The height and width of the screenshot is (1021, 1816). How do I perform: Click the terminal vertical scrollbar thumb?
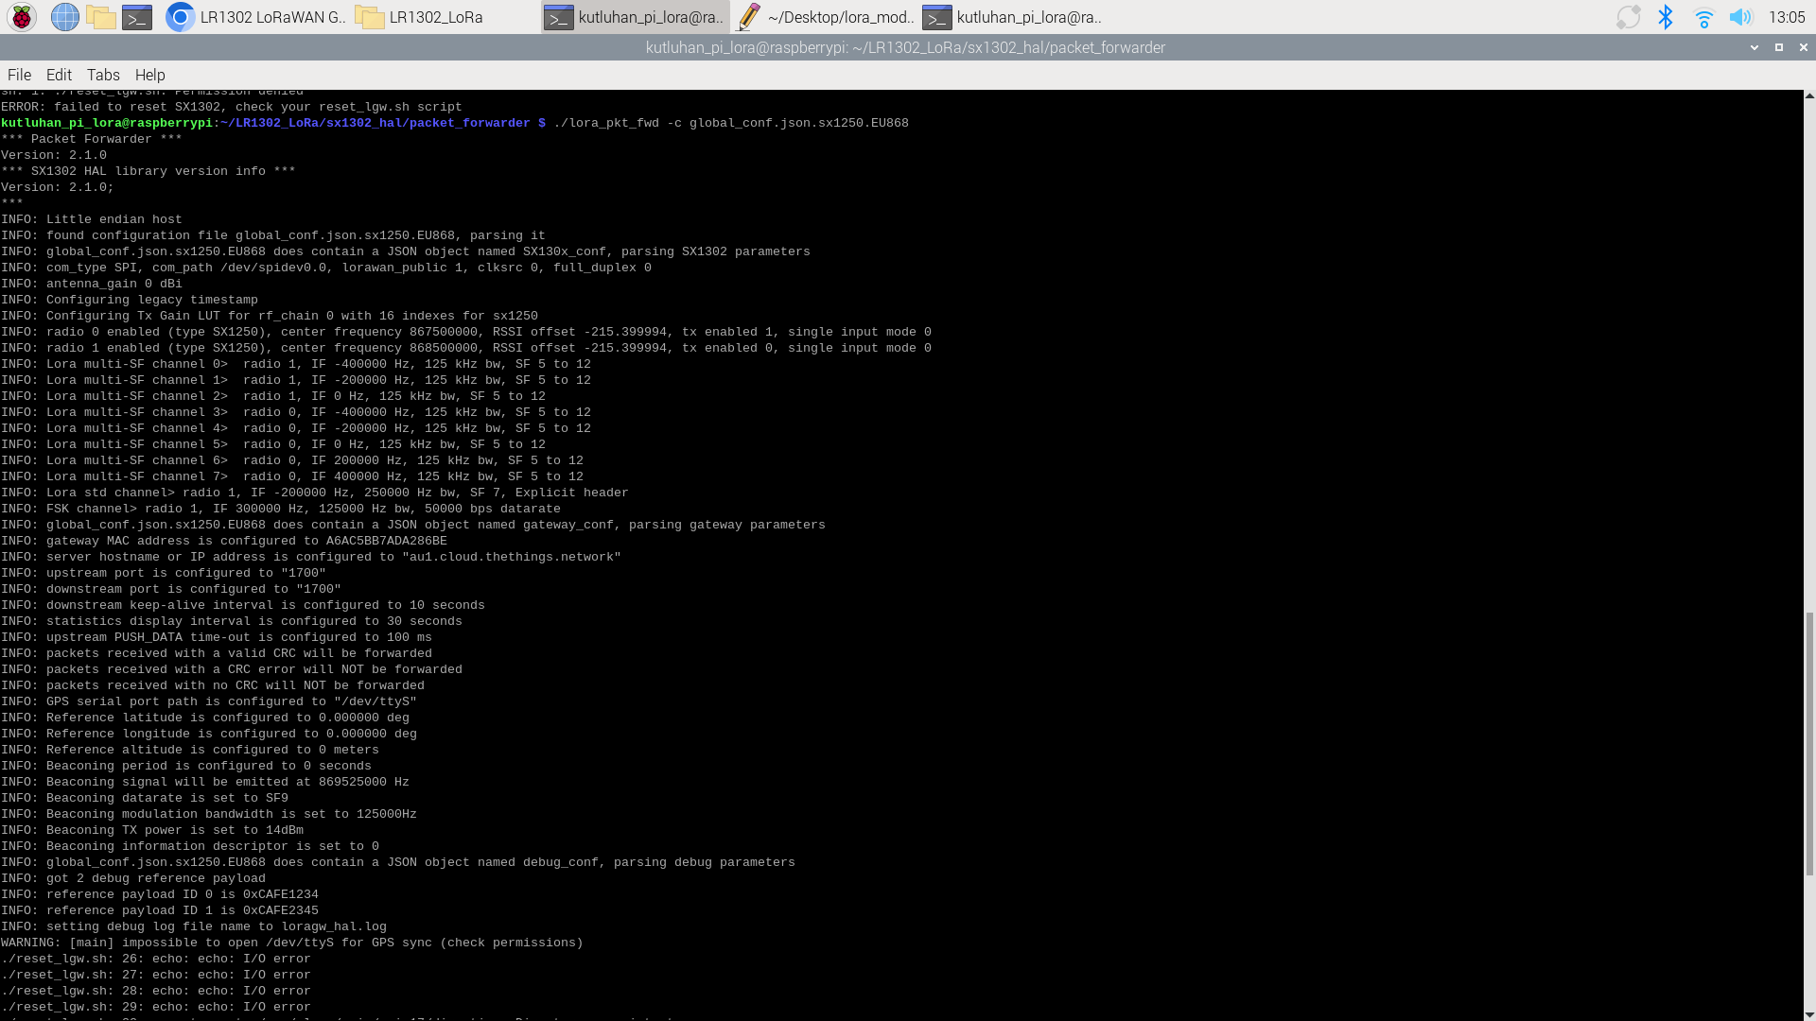(x=1809, y=743)
